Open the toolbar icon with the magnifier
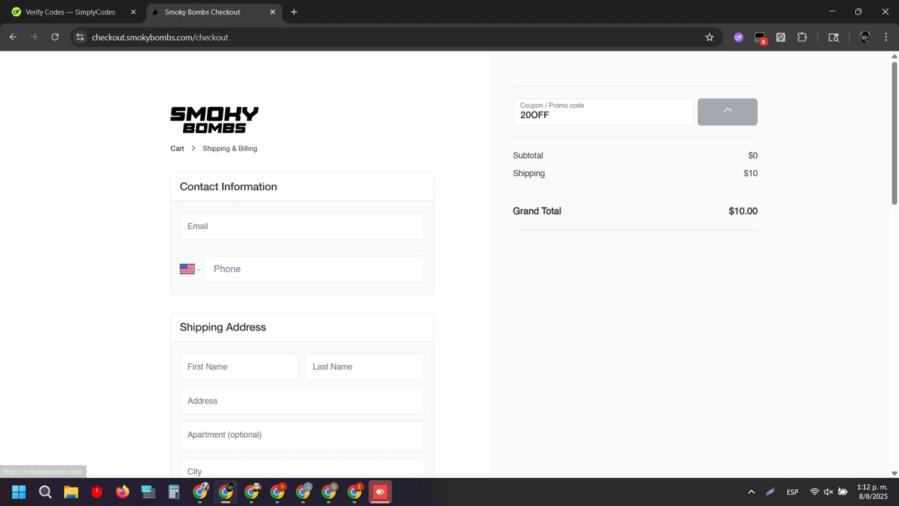This screenshot has height=506, width=899. pos(834,37)
